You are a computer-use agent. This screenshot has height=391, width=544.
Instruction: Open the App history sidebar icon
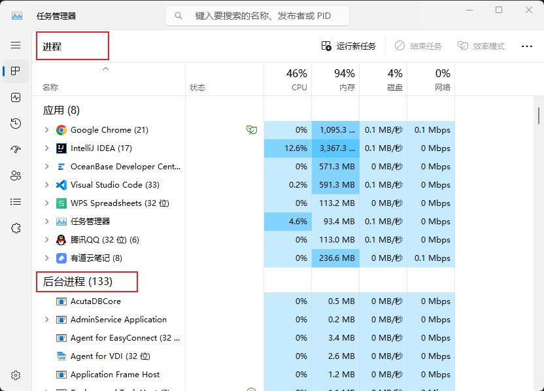[16, 124]
